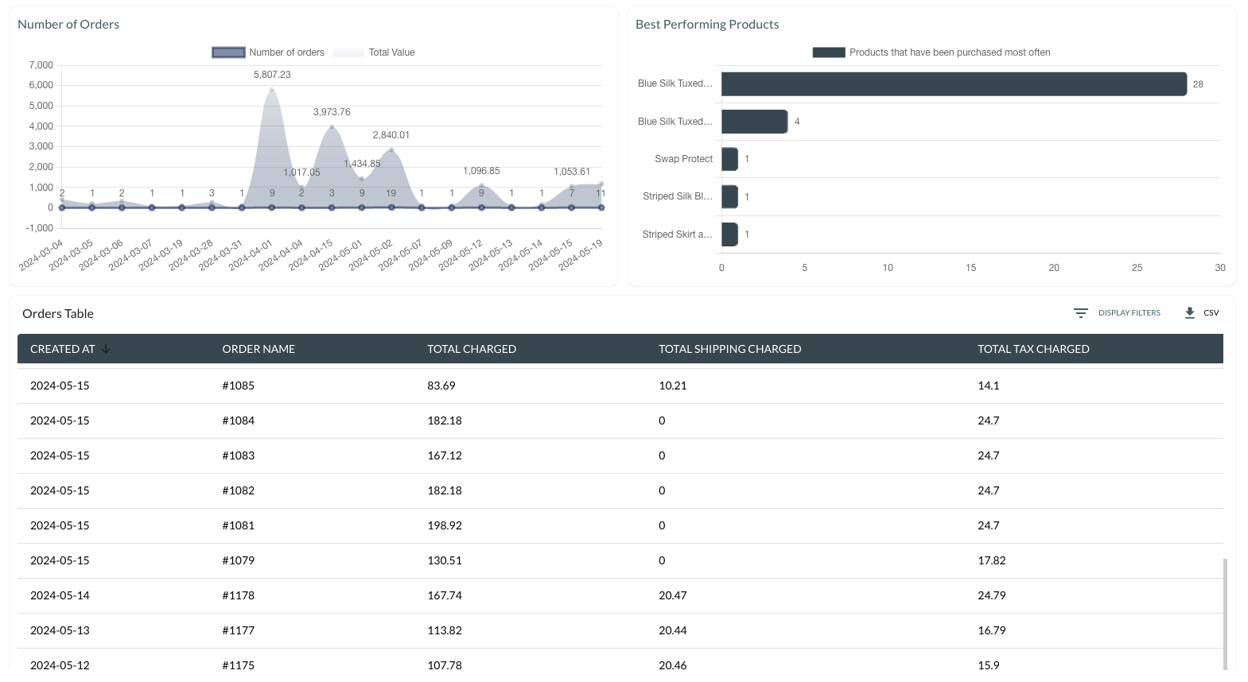Click order #1083 cell

point(238,455)
